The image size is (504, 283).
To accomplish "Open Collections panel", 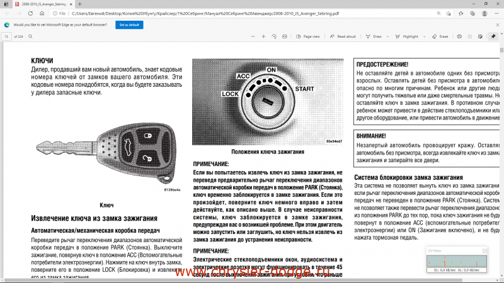I will [x=472, y=13].
